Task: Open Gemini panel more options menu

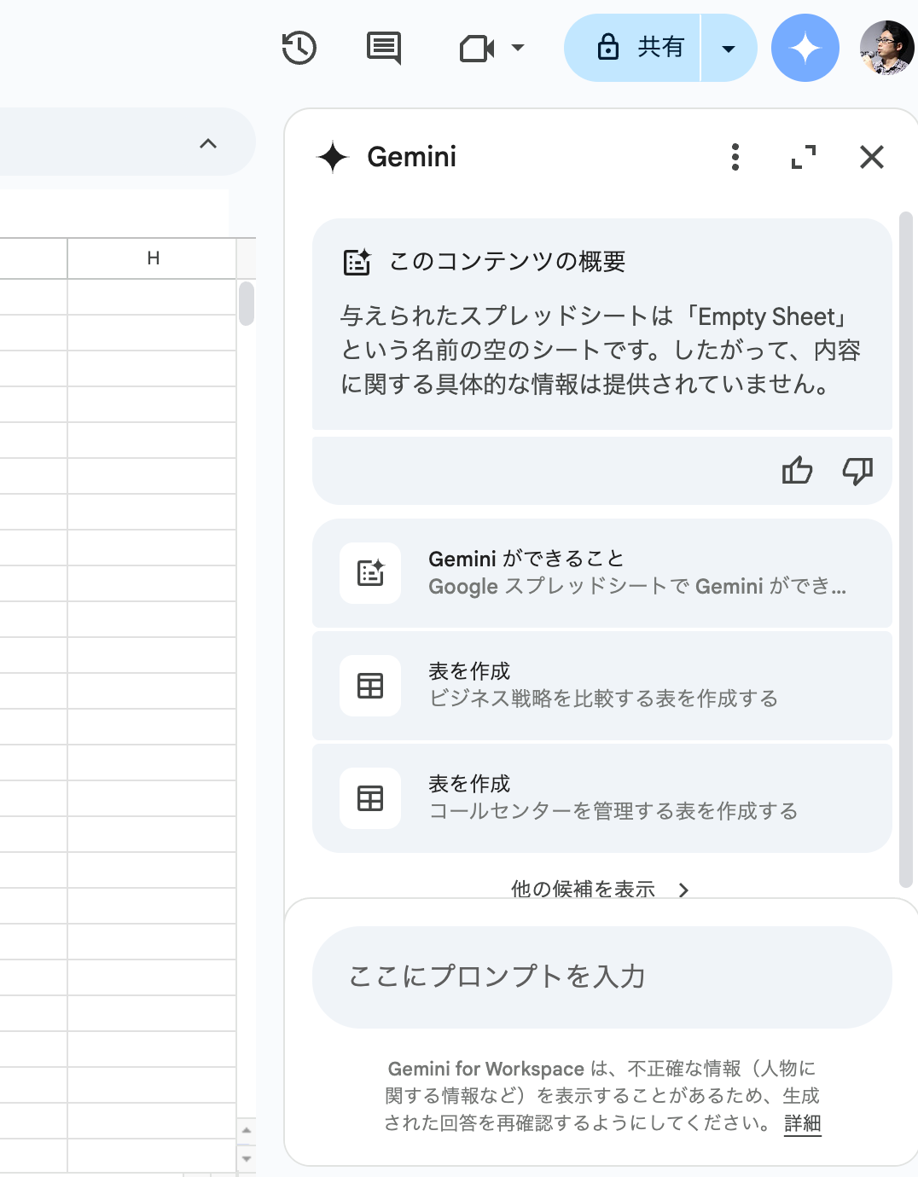Action: (x=735, y=157)
